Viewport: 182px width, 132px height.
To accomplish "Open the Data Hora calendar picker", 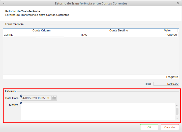I will 54,98.
